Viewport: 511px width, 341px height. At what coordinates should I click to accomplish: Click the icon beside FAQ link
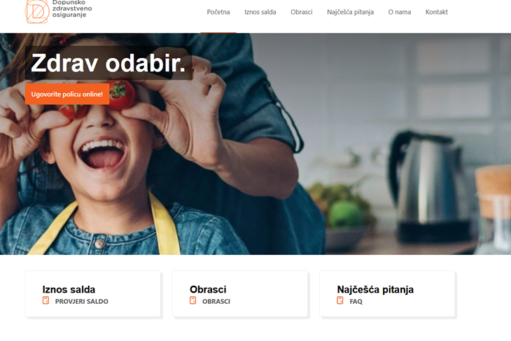click(340, 300)
